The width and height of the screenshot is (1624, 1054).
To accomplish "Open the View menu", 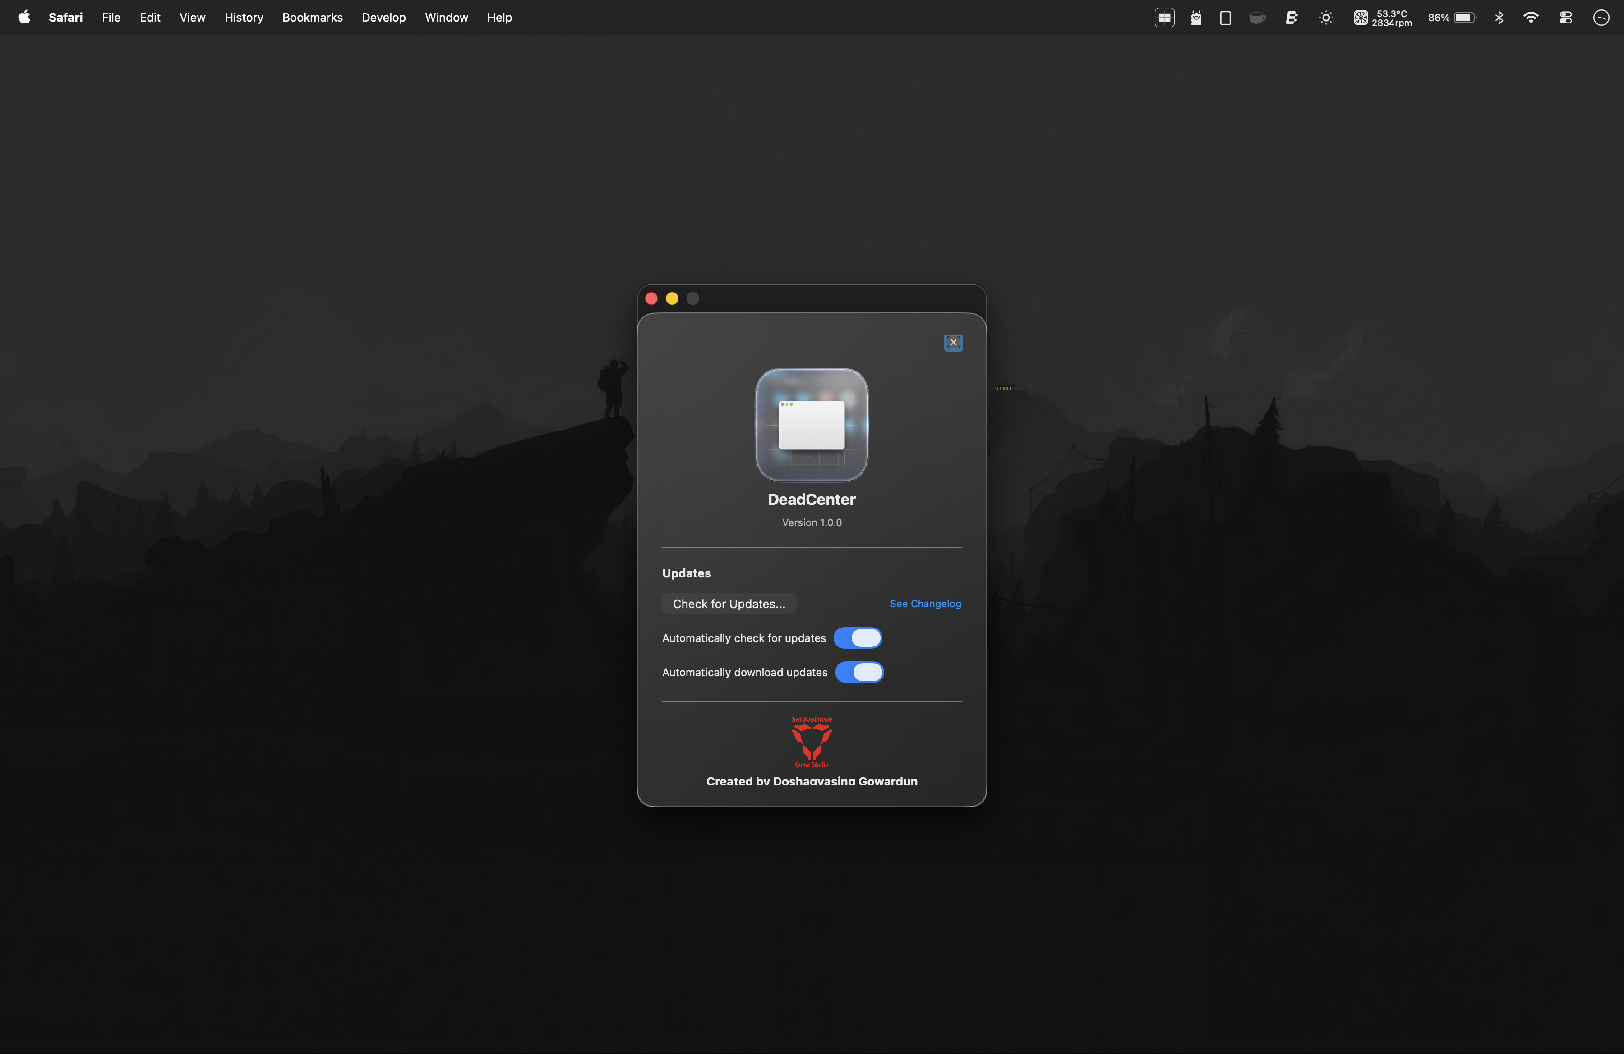I will [x=193, y=17].
